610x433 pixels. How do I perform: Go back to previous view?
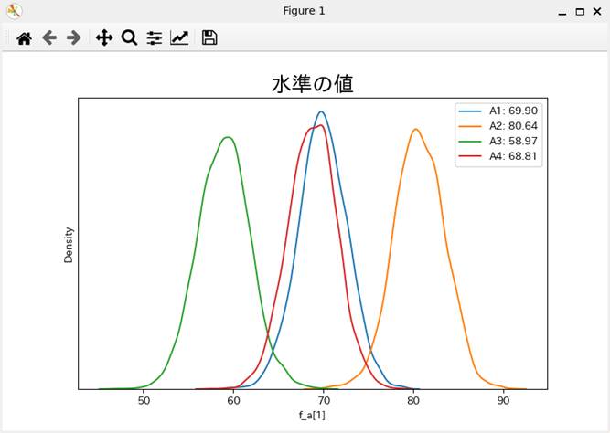point(49,37)
